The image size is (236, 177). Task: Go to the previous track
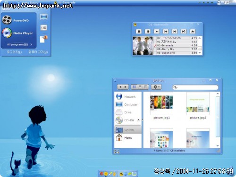tap(166, 32)
